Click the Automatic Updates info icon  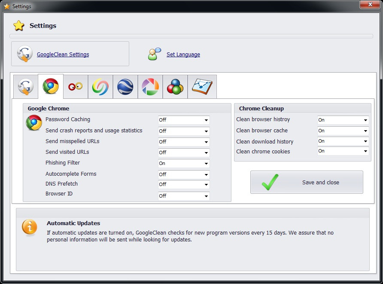coord(29,227)
